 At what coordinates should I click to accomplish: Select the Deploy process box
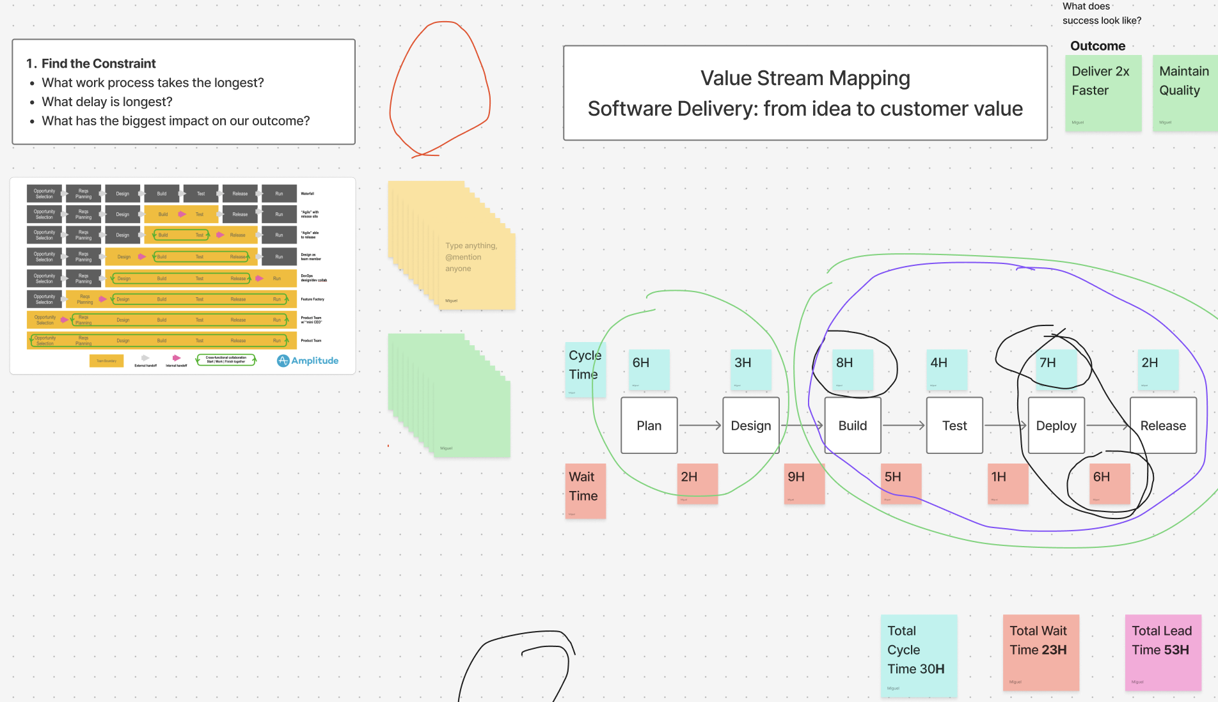[1056, 426]
